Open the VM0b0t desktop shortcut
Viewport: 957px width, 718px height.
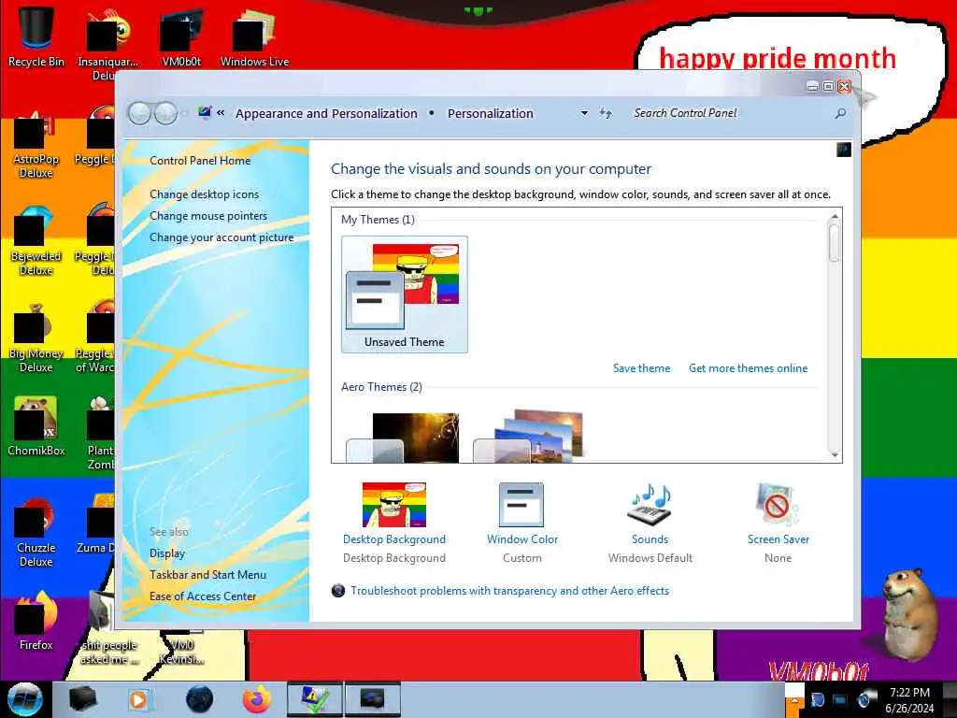181,36
